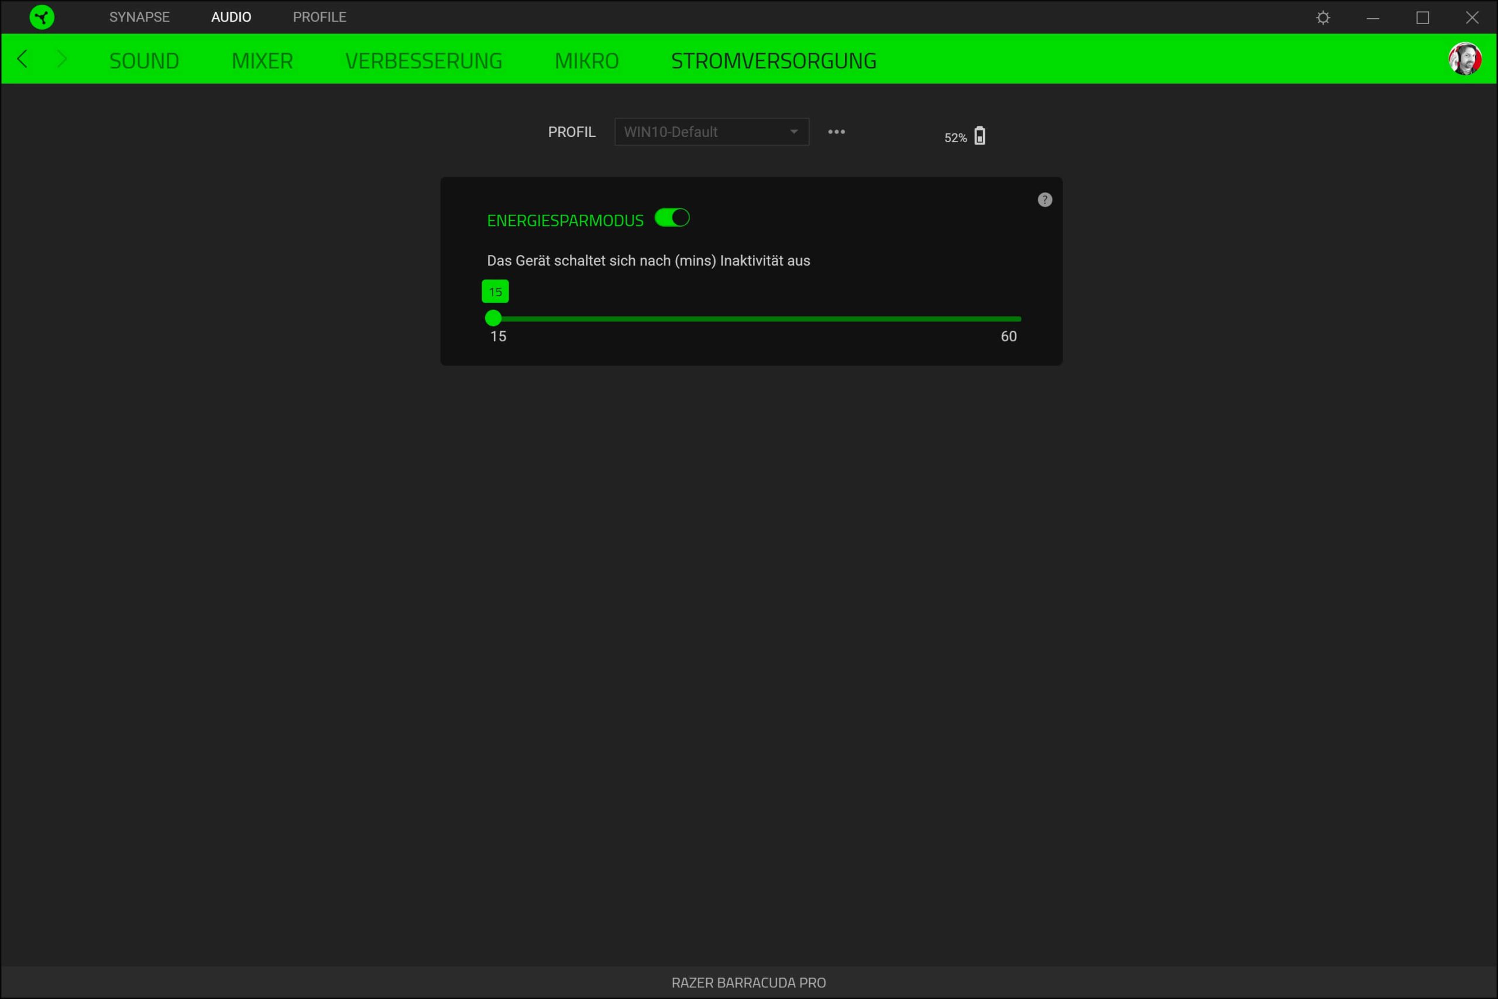1498x999 pixels.
Task: Expand the WIN10-Default profile dropdown
Action: click(x=711, y=132)
